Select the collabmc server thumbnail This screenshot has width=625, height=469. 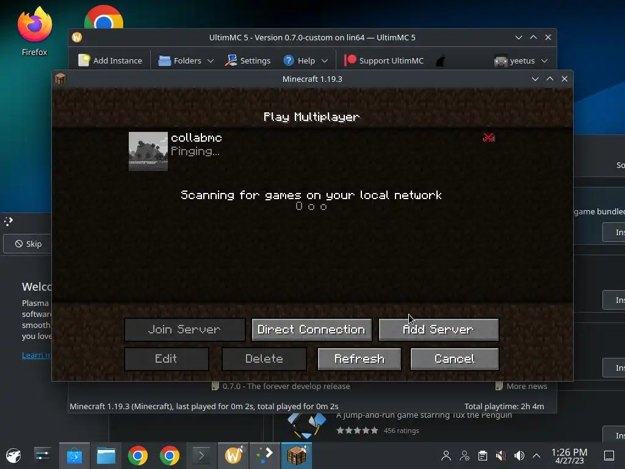(148, 151)
